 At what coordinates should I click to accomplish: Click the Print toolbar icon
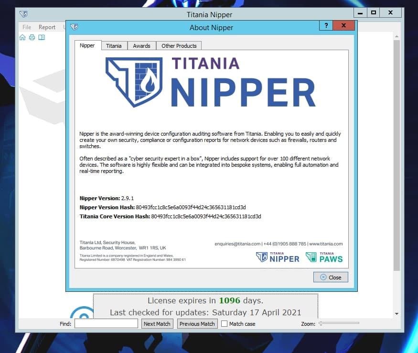pos(32,37)
